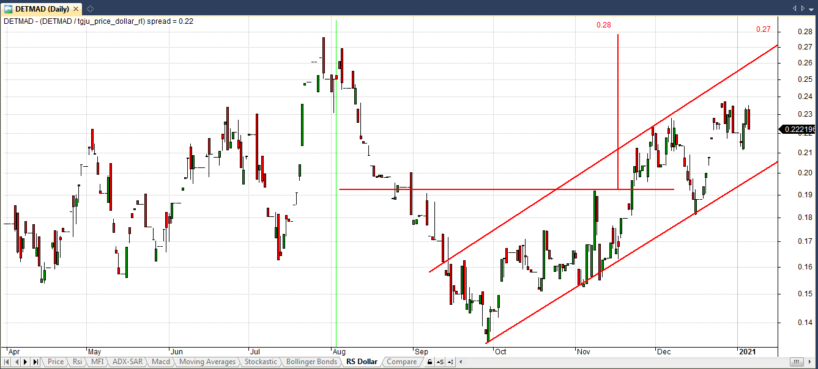The width and height of the screenshot is (818, 369).
Task: Toggle the S scale button in bottom bar
Action: coord(441,362)
